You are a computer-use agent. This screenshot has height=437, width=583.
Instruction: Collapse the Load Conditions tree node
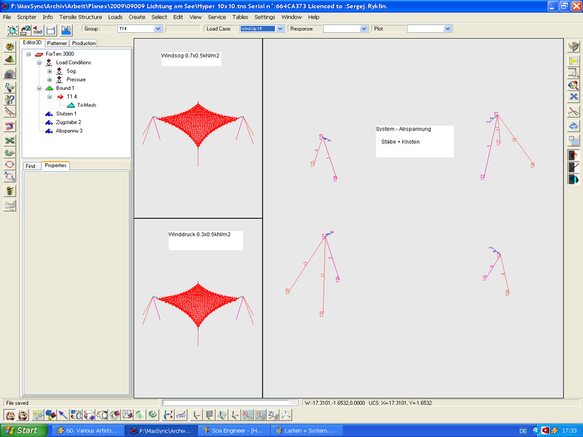coord(39,63)
